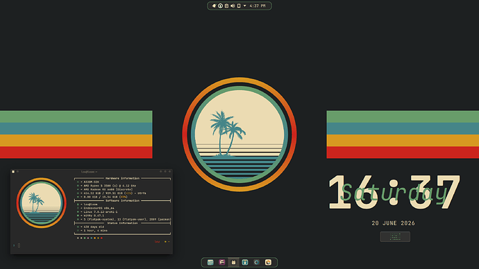Click the EndeavourOS line in terminal
The image size is (479, 269).
point(96,208)
